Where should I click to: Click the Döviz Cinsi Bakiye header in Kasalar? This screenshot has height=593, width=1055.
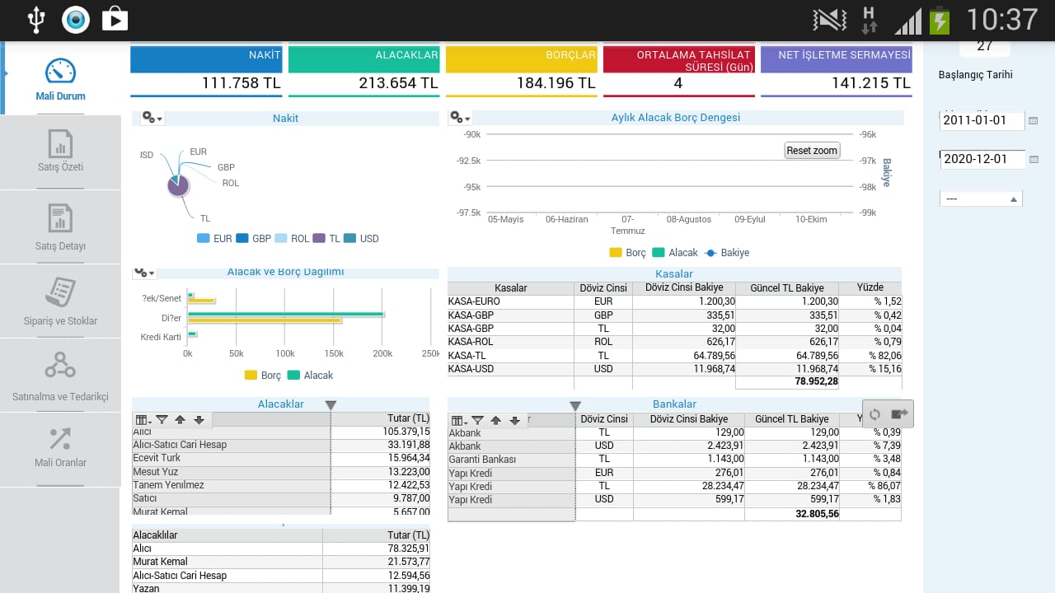click(x=685, y=288)
